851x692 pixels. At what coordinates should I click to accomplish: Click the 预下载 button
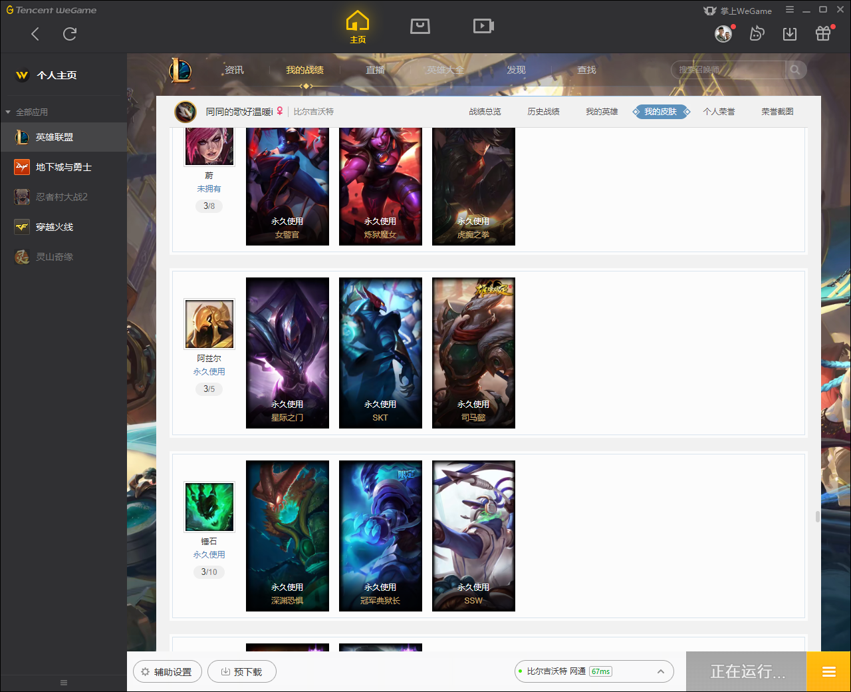coord(242,672)
